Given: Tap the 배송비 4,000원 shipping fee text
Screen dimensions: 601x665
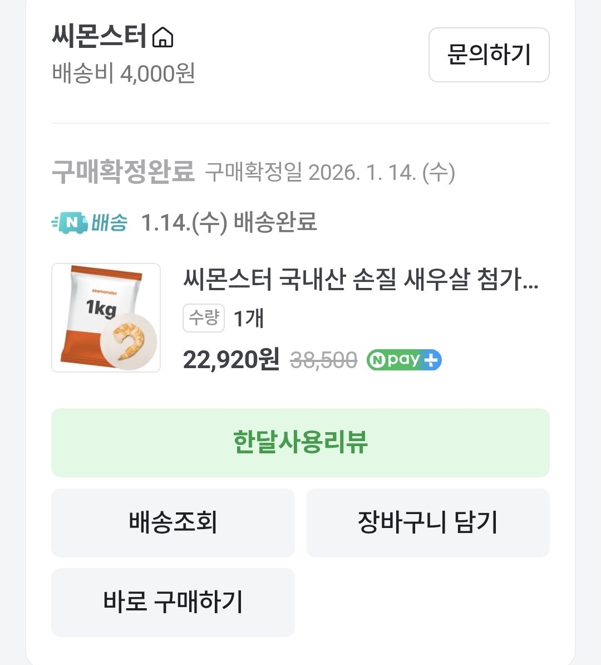Looking at the screenshot, I should [x=124, y=74].
